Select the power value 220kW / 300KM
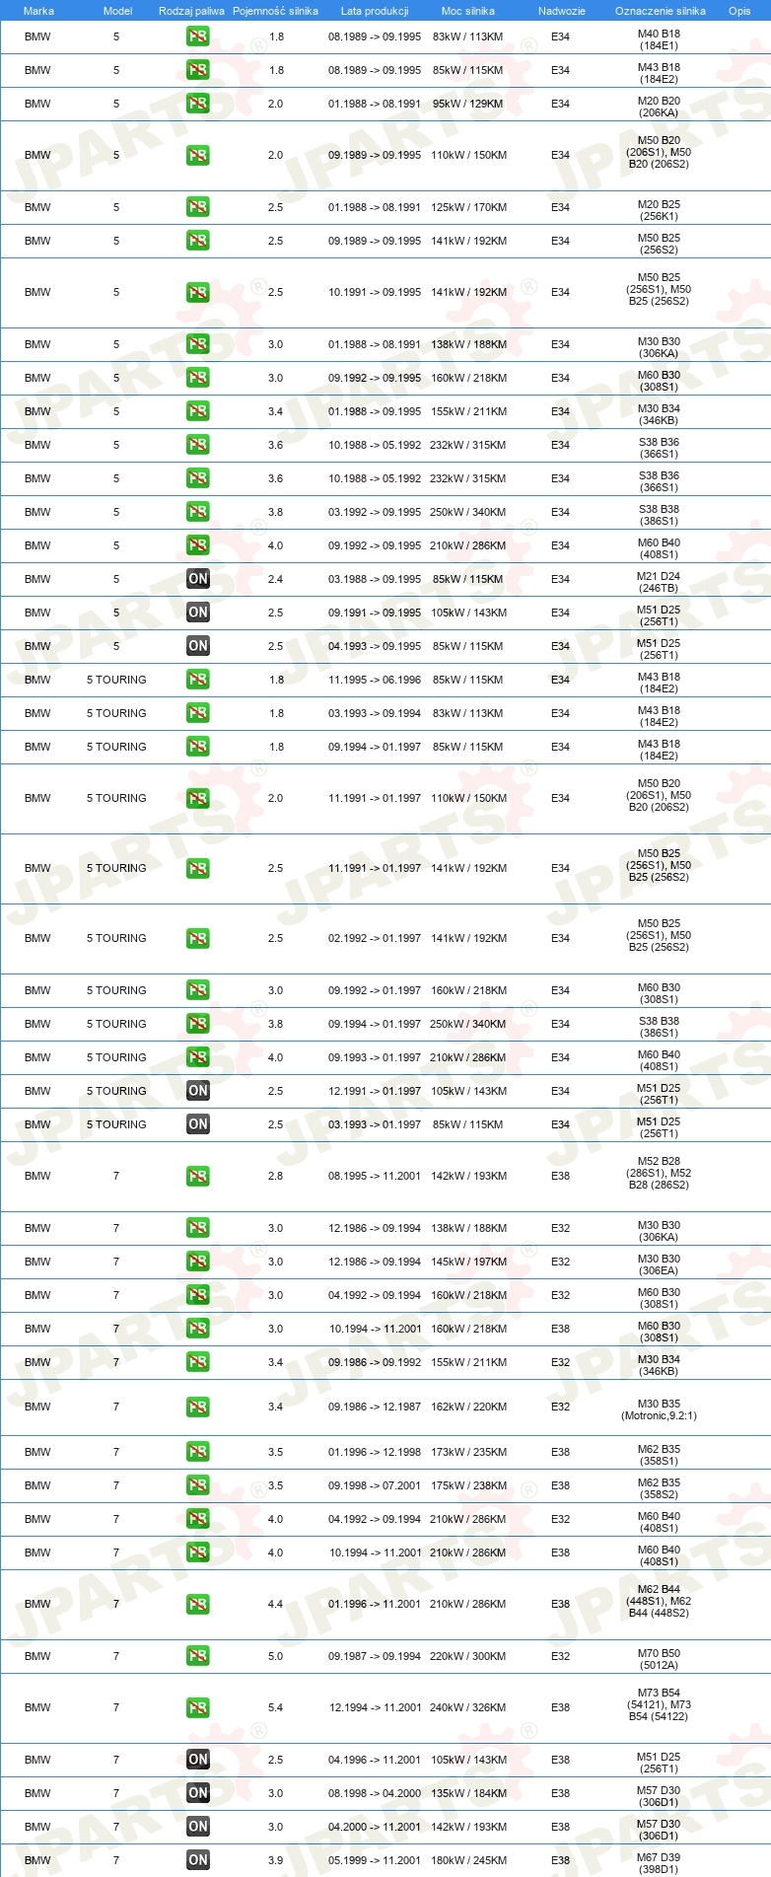Viewport: 771px width, 1877px height. point(468,1656)
